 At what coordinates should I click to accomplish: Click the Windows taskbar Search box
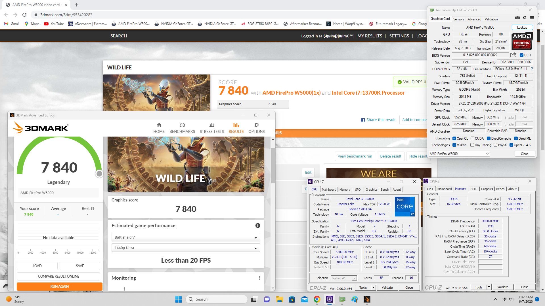(216, 299)
